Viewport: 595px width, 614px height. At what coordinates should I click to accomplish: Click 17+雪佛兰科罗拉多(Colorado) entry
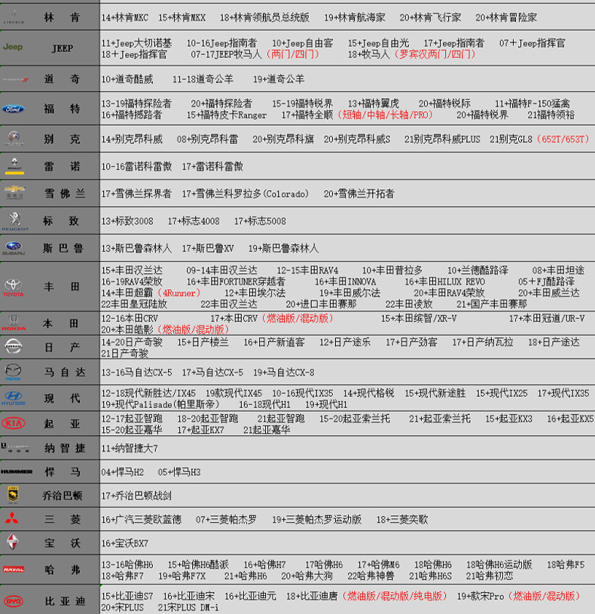pos(245,194)
